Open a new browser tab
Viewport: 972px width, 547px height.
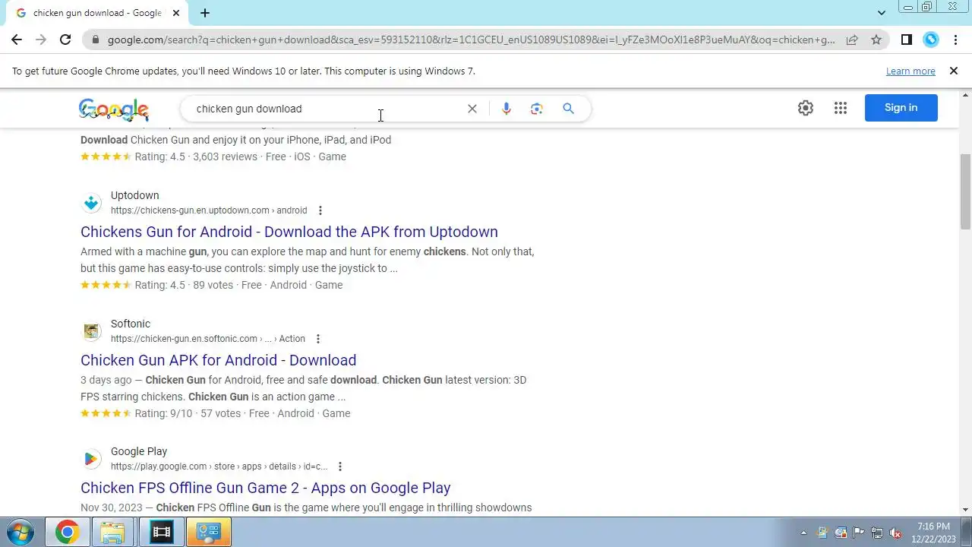click(205, 13)
